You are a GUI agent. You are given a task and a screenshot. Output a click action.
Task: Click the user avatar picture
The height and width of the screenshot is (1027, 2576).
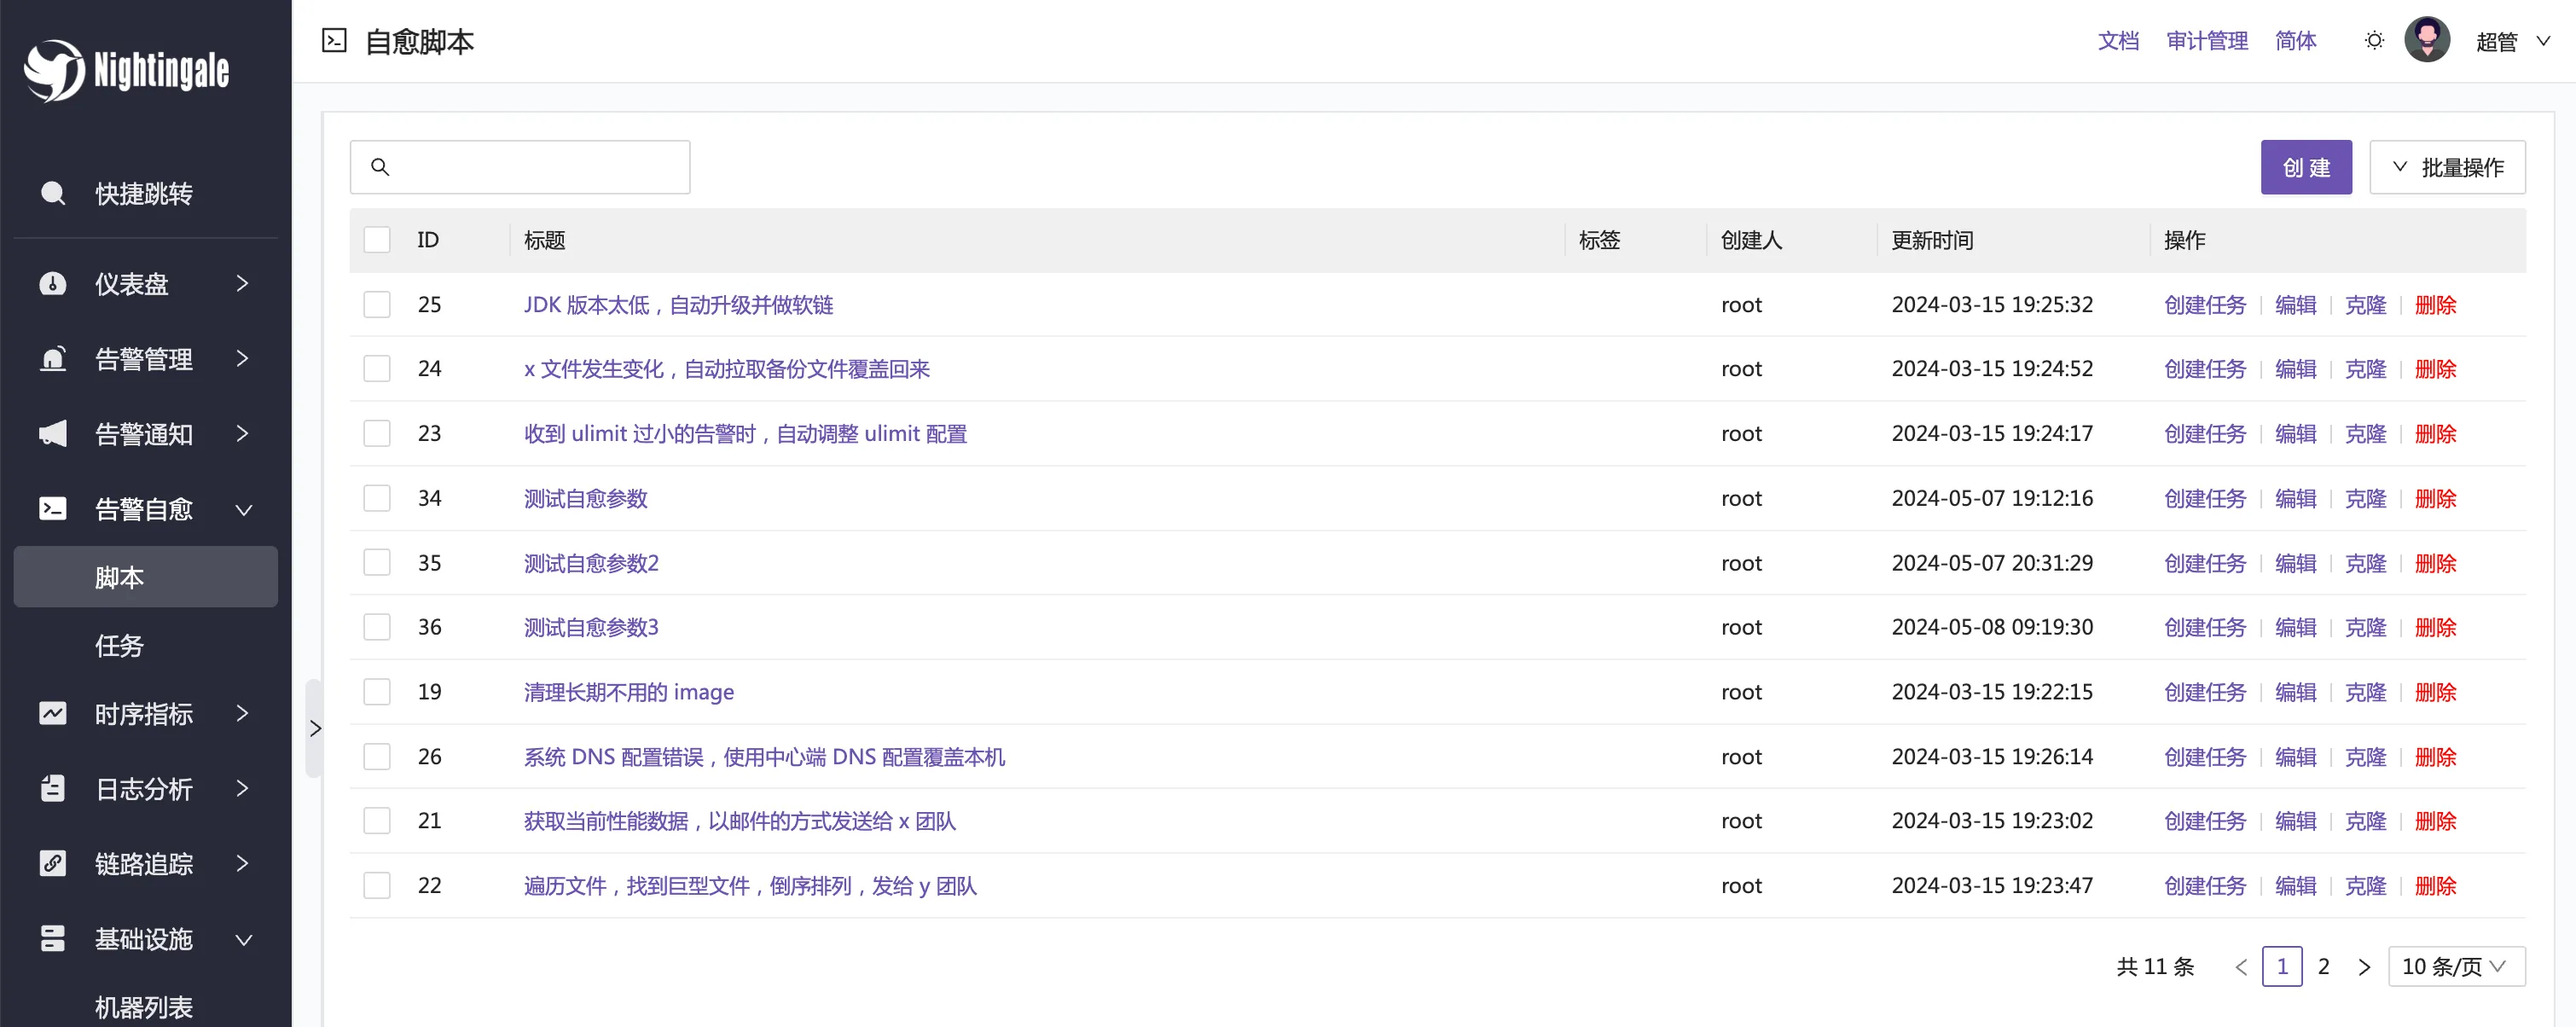(x=2427, y=40)
